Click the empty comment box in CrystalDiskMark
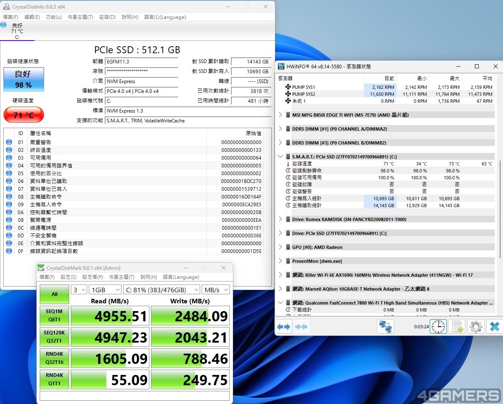The width and height of the screenshot is (503, 404). pos(135,396)
